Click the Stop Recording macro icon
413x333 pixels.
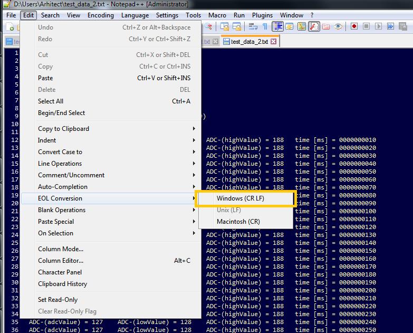366,26
